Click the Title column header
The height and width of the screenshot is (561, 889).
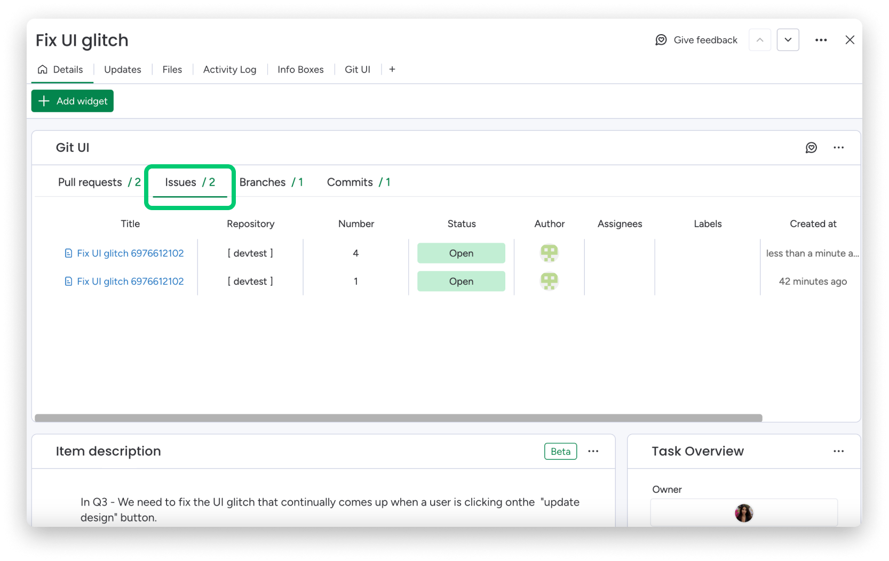tap(130, 224)
